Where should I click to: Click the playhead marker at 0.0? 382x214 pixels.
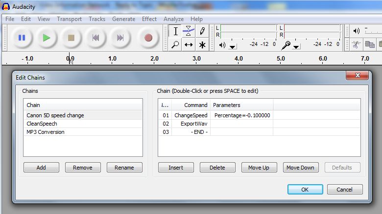[71, 60]
